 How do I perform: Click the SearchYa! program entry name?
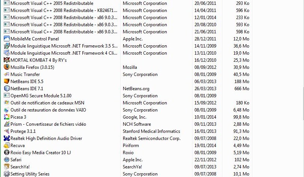click(20, 167)
